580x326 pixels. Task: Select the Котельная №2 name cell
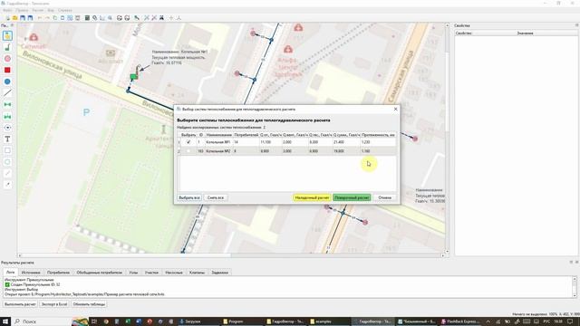(x=218, y=151)
